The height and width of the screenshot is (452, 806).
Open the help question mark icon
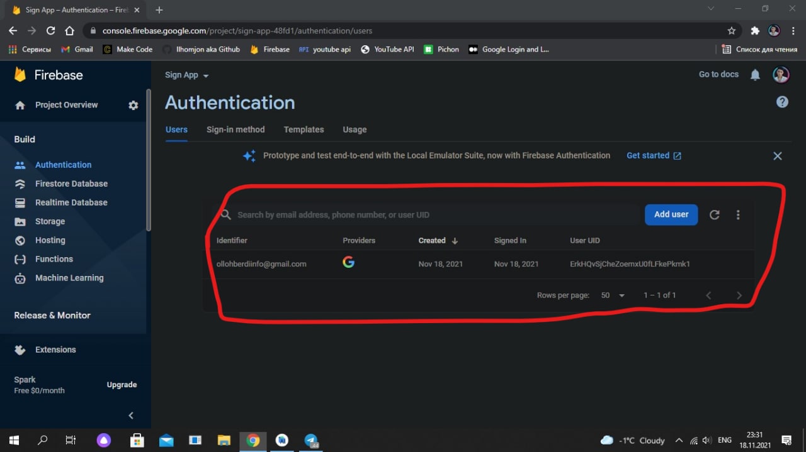(782, 102)
